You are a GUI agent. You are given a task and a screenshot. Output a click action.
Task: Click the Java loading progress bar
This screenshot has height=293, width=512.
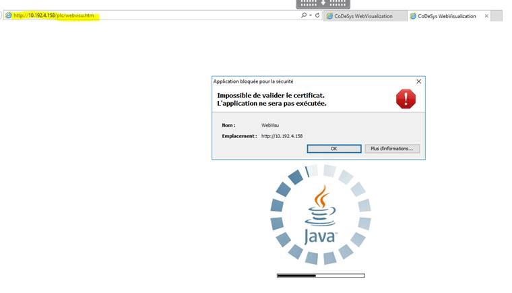321,275
